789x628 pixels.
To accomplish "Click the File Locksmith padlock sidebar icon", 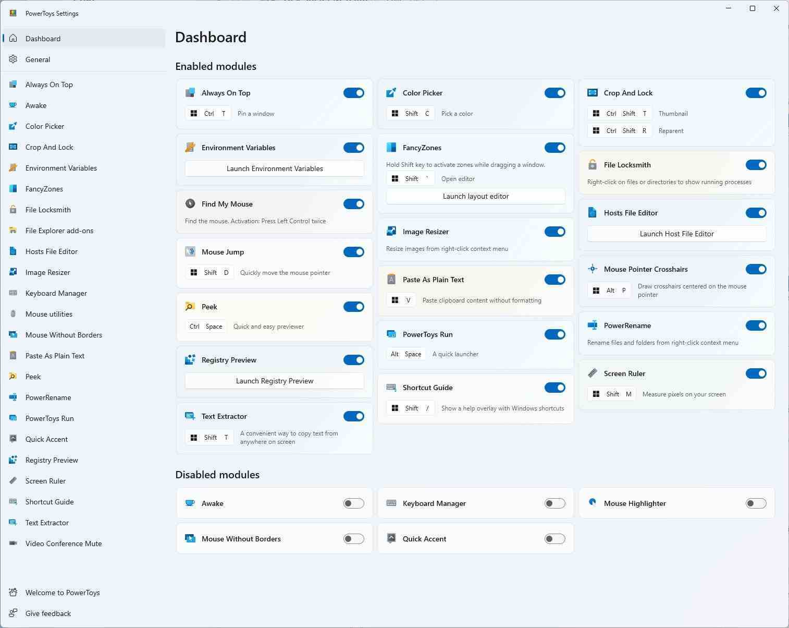I will (x=13, y=210).
